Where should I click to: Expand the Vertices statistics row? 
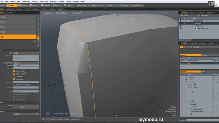pos(186,77)
